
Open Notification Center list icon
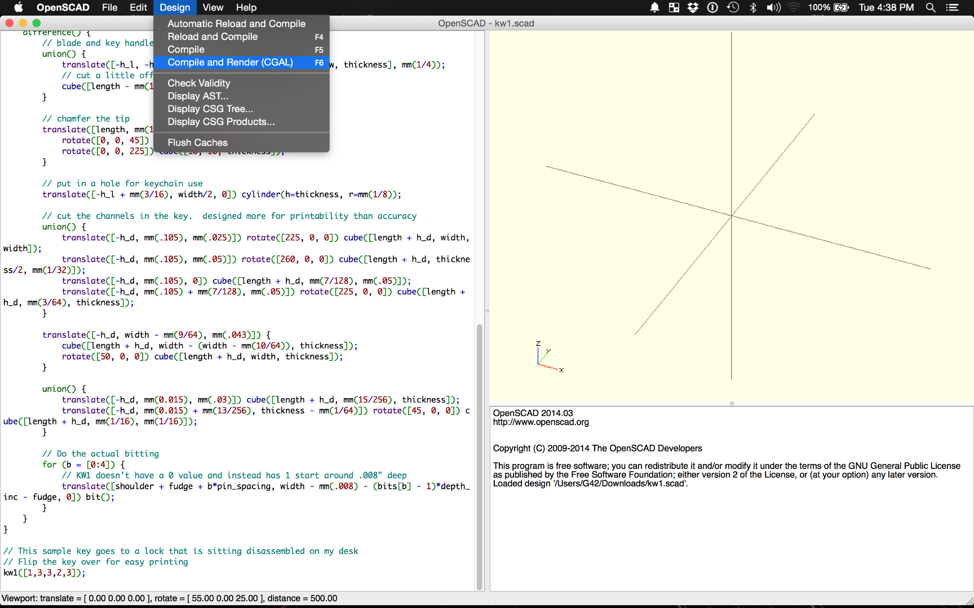click(953, 7)
